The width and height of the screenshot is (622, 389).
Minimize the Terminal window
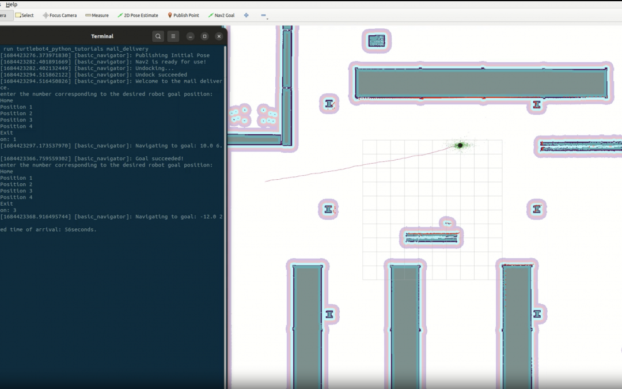click(x=191, y=36)
